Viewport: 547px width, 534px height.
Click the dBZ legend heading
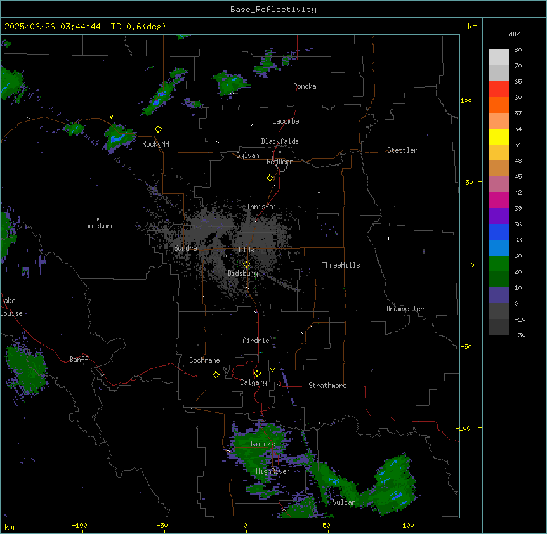click(x=514, y=34)
